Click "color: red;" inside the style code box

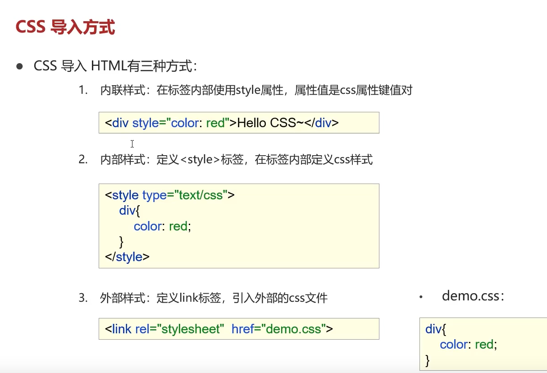coord(163,226)
